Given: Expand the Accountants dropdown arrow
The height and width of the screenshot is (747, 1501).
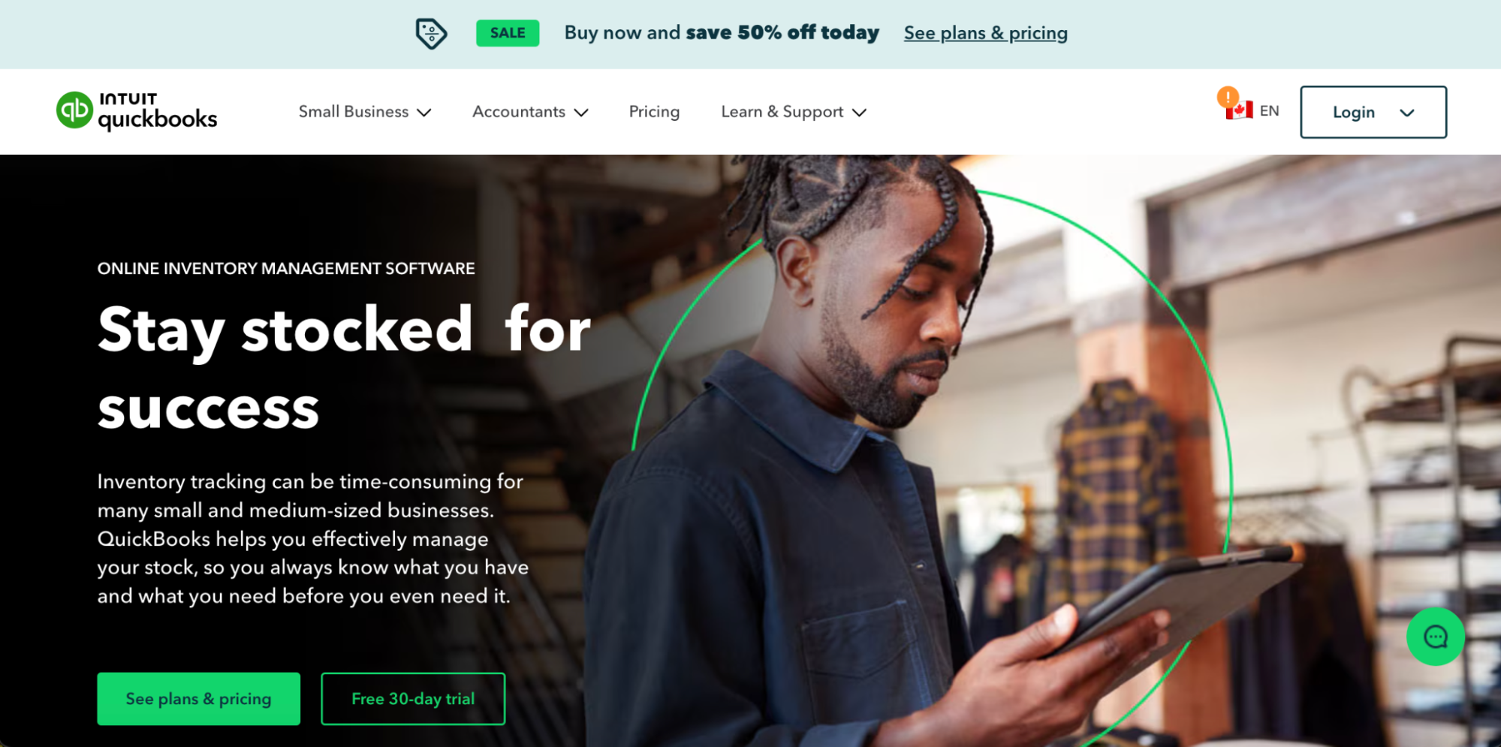Looking at the screenshot, I should [581, 113].
